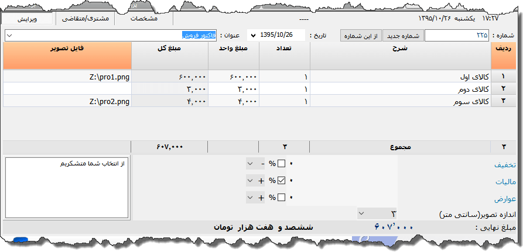The width and height of the screenshot is (523, 252).
Task: Click the final amount ۶۰۷'۰۰۰ value
Action: (394, 227)
